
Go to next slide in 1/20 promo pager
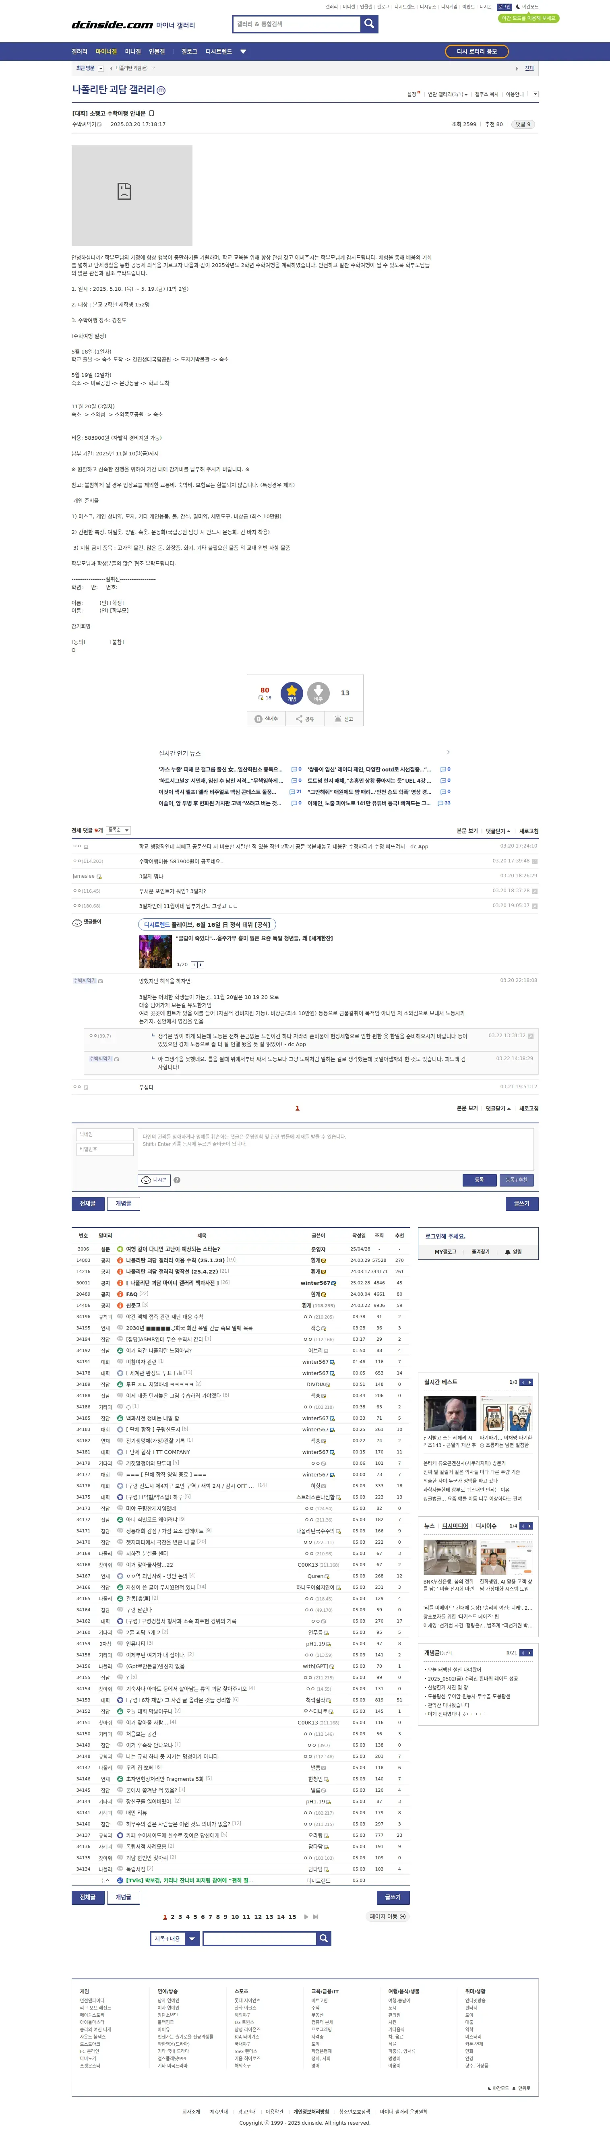click(x=201, y=965)
